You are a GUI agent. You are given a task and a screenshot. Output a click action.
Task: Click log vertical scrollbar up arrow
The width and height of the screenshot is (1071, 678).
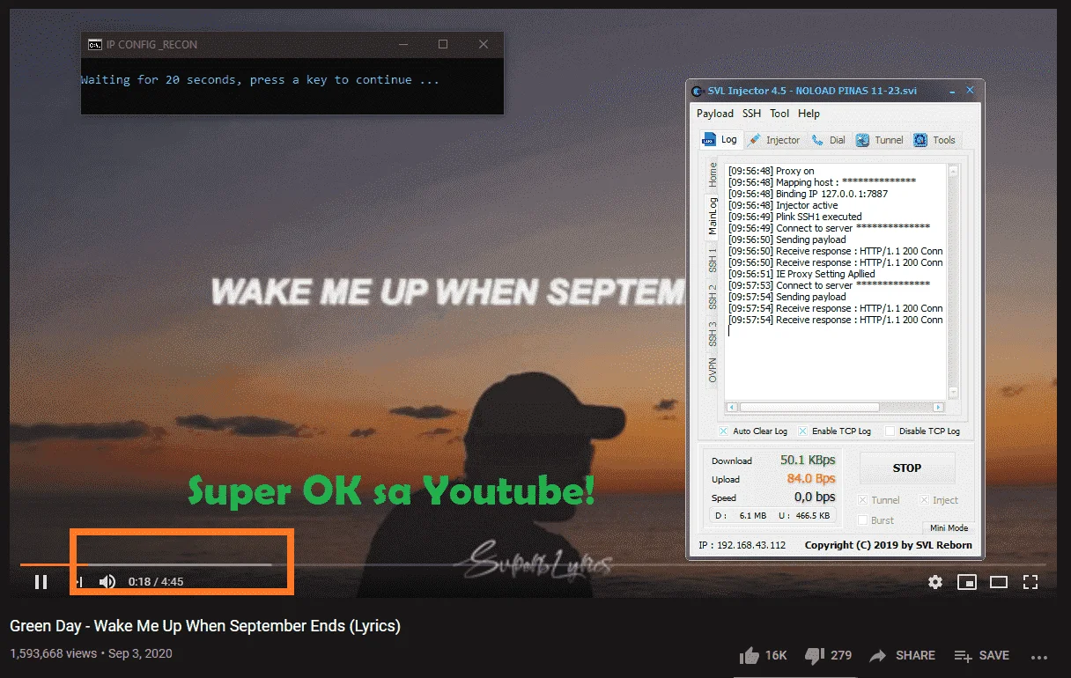[x=952, y=170]
